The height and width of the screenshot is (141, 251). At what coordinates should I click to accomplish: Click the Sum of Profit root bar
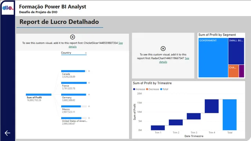[x=38, y=94]
